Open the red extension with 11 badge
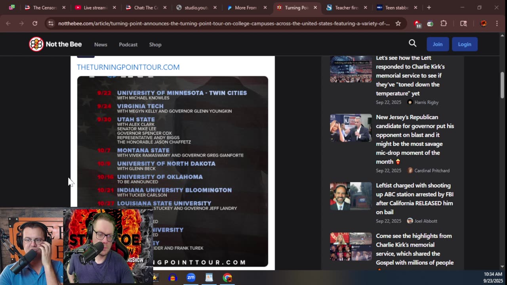 [x=417, y=24]
